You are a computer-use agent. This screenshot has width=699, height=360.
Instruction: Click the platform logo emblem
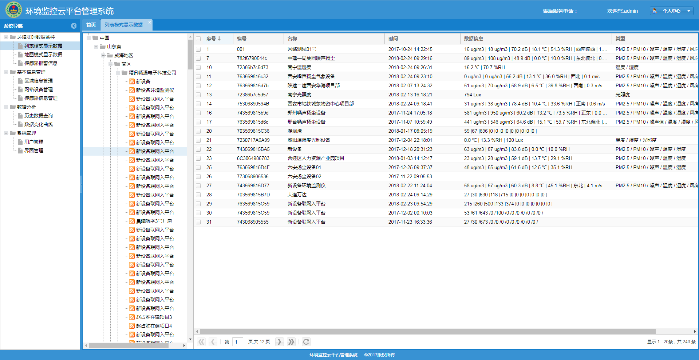pos(13,10)
